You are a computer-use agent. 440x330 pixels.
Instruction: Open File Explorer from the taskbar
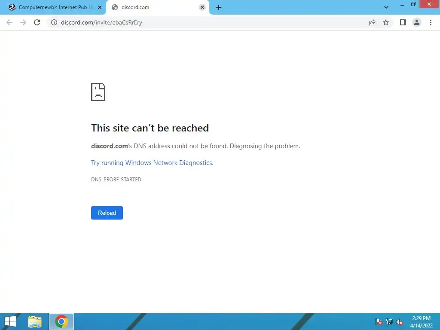(x=35, y=321)
